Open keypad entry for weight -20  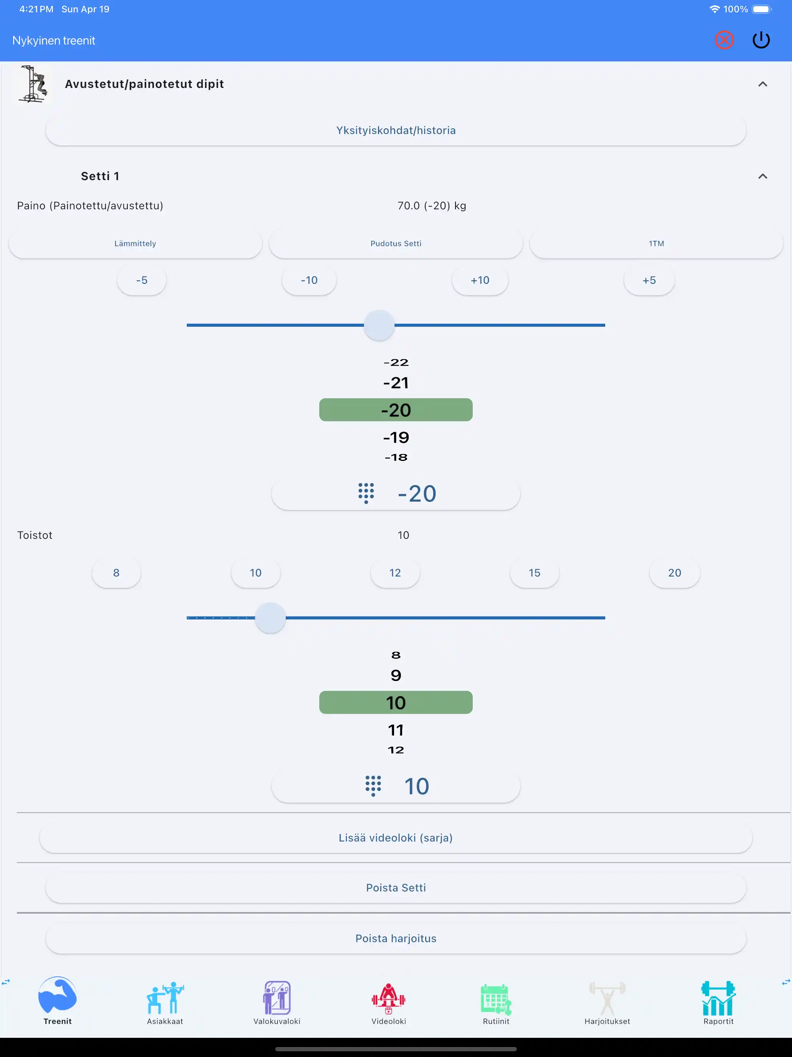(x=396, y=494)
